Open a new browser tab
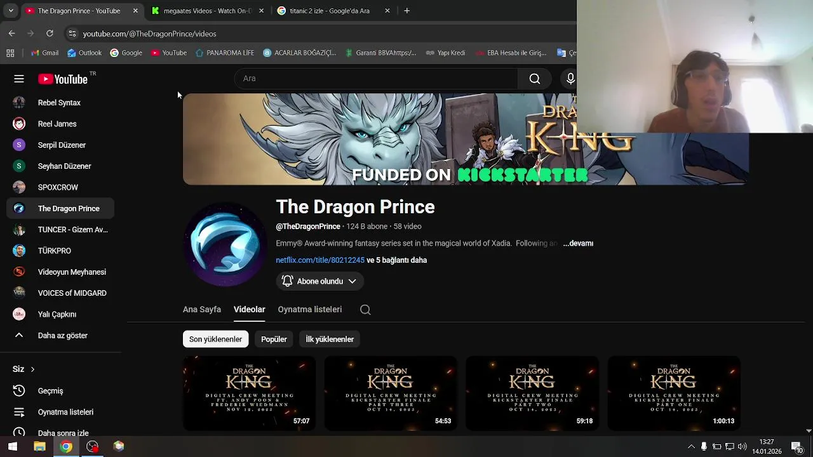Viewport: 813px width, 457px height. point(406,11)
